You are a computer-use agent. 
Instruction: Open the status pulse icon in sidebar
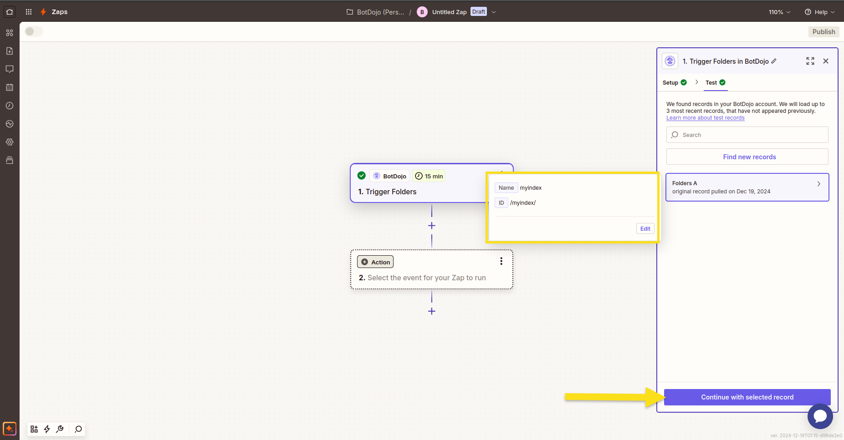(10, 124)
